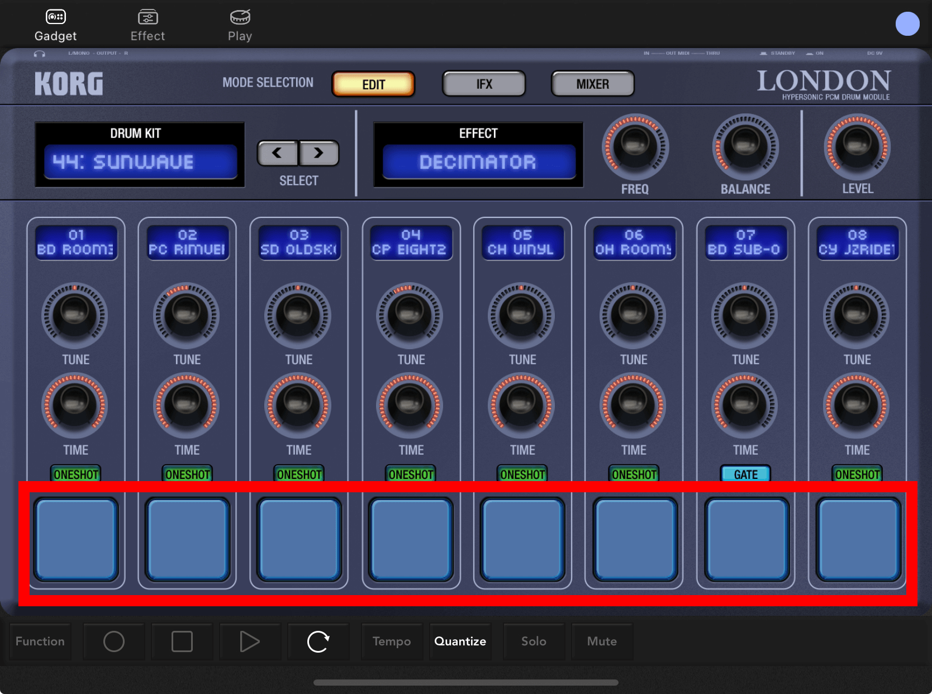Choose previous drum kit arrow
The width and height of the screenshot is (932, 694).
[277, 153]
